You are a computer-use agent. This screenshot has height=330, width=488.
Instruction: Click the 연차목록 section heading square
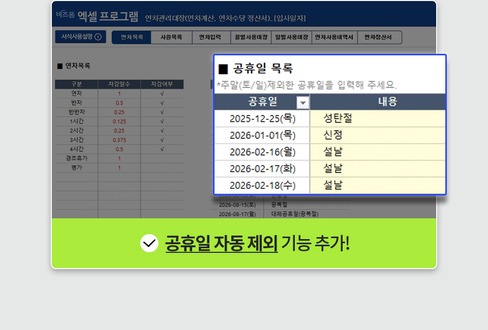coord(60,66)
